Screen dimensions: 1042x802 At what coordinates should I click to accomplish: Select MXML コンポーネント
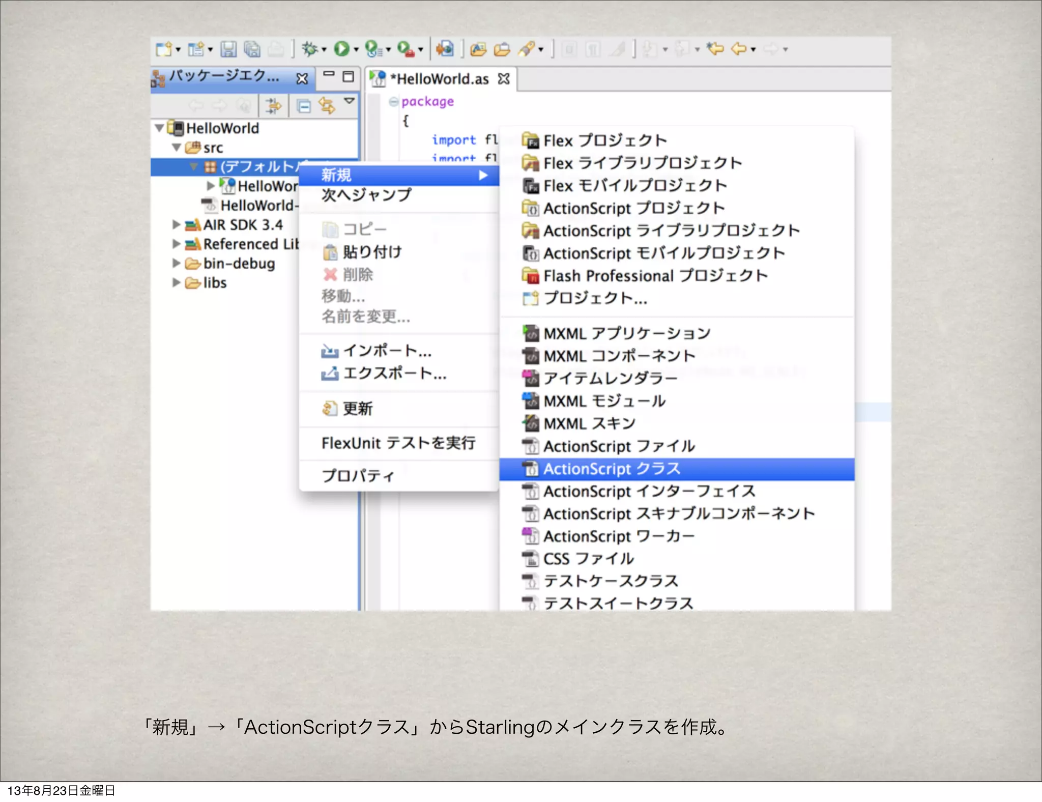pos(677,356)
